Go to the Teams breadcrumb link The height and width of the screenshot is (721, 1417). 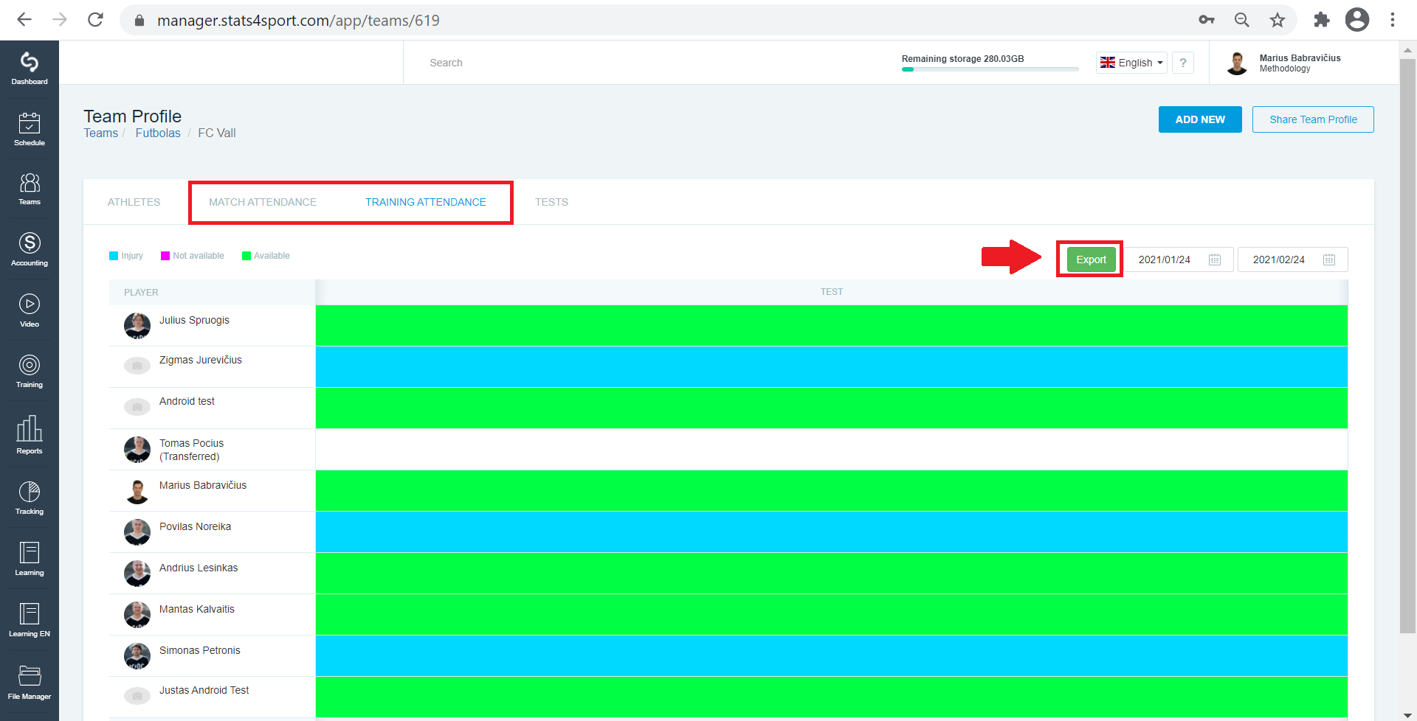click(100, 133)
